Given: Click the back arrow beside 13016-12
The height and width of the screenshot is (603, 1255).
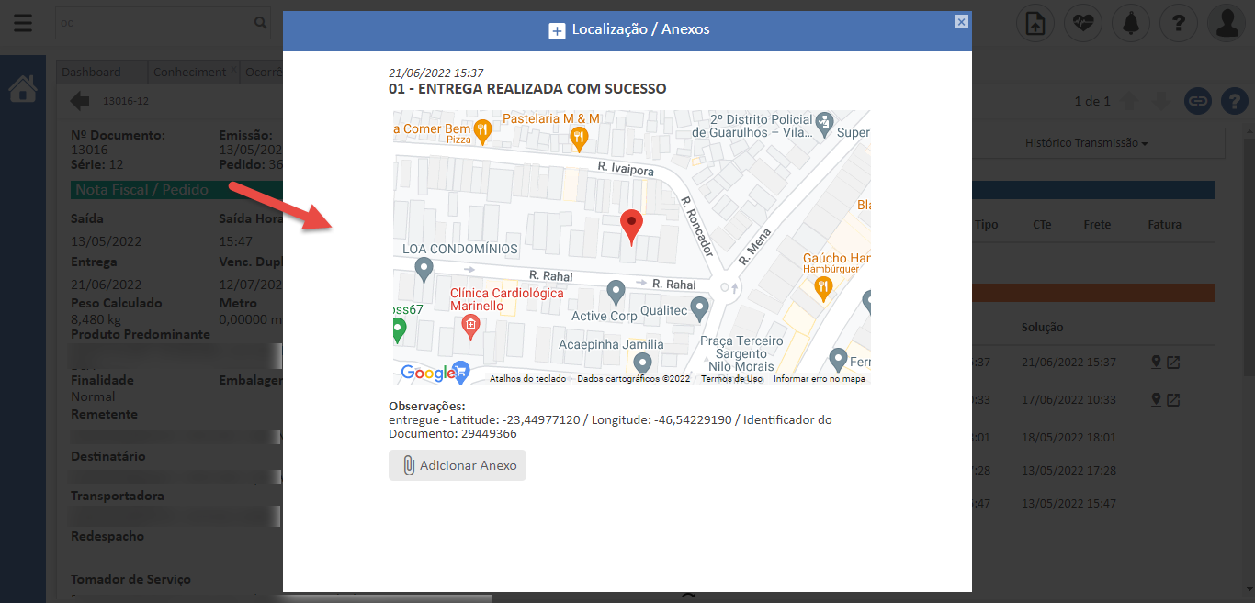Looking at the screenshot, I should (x=80, y=101).
